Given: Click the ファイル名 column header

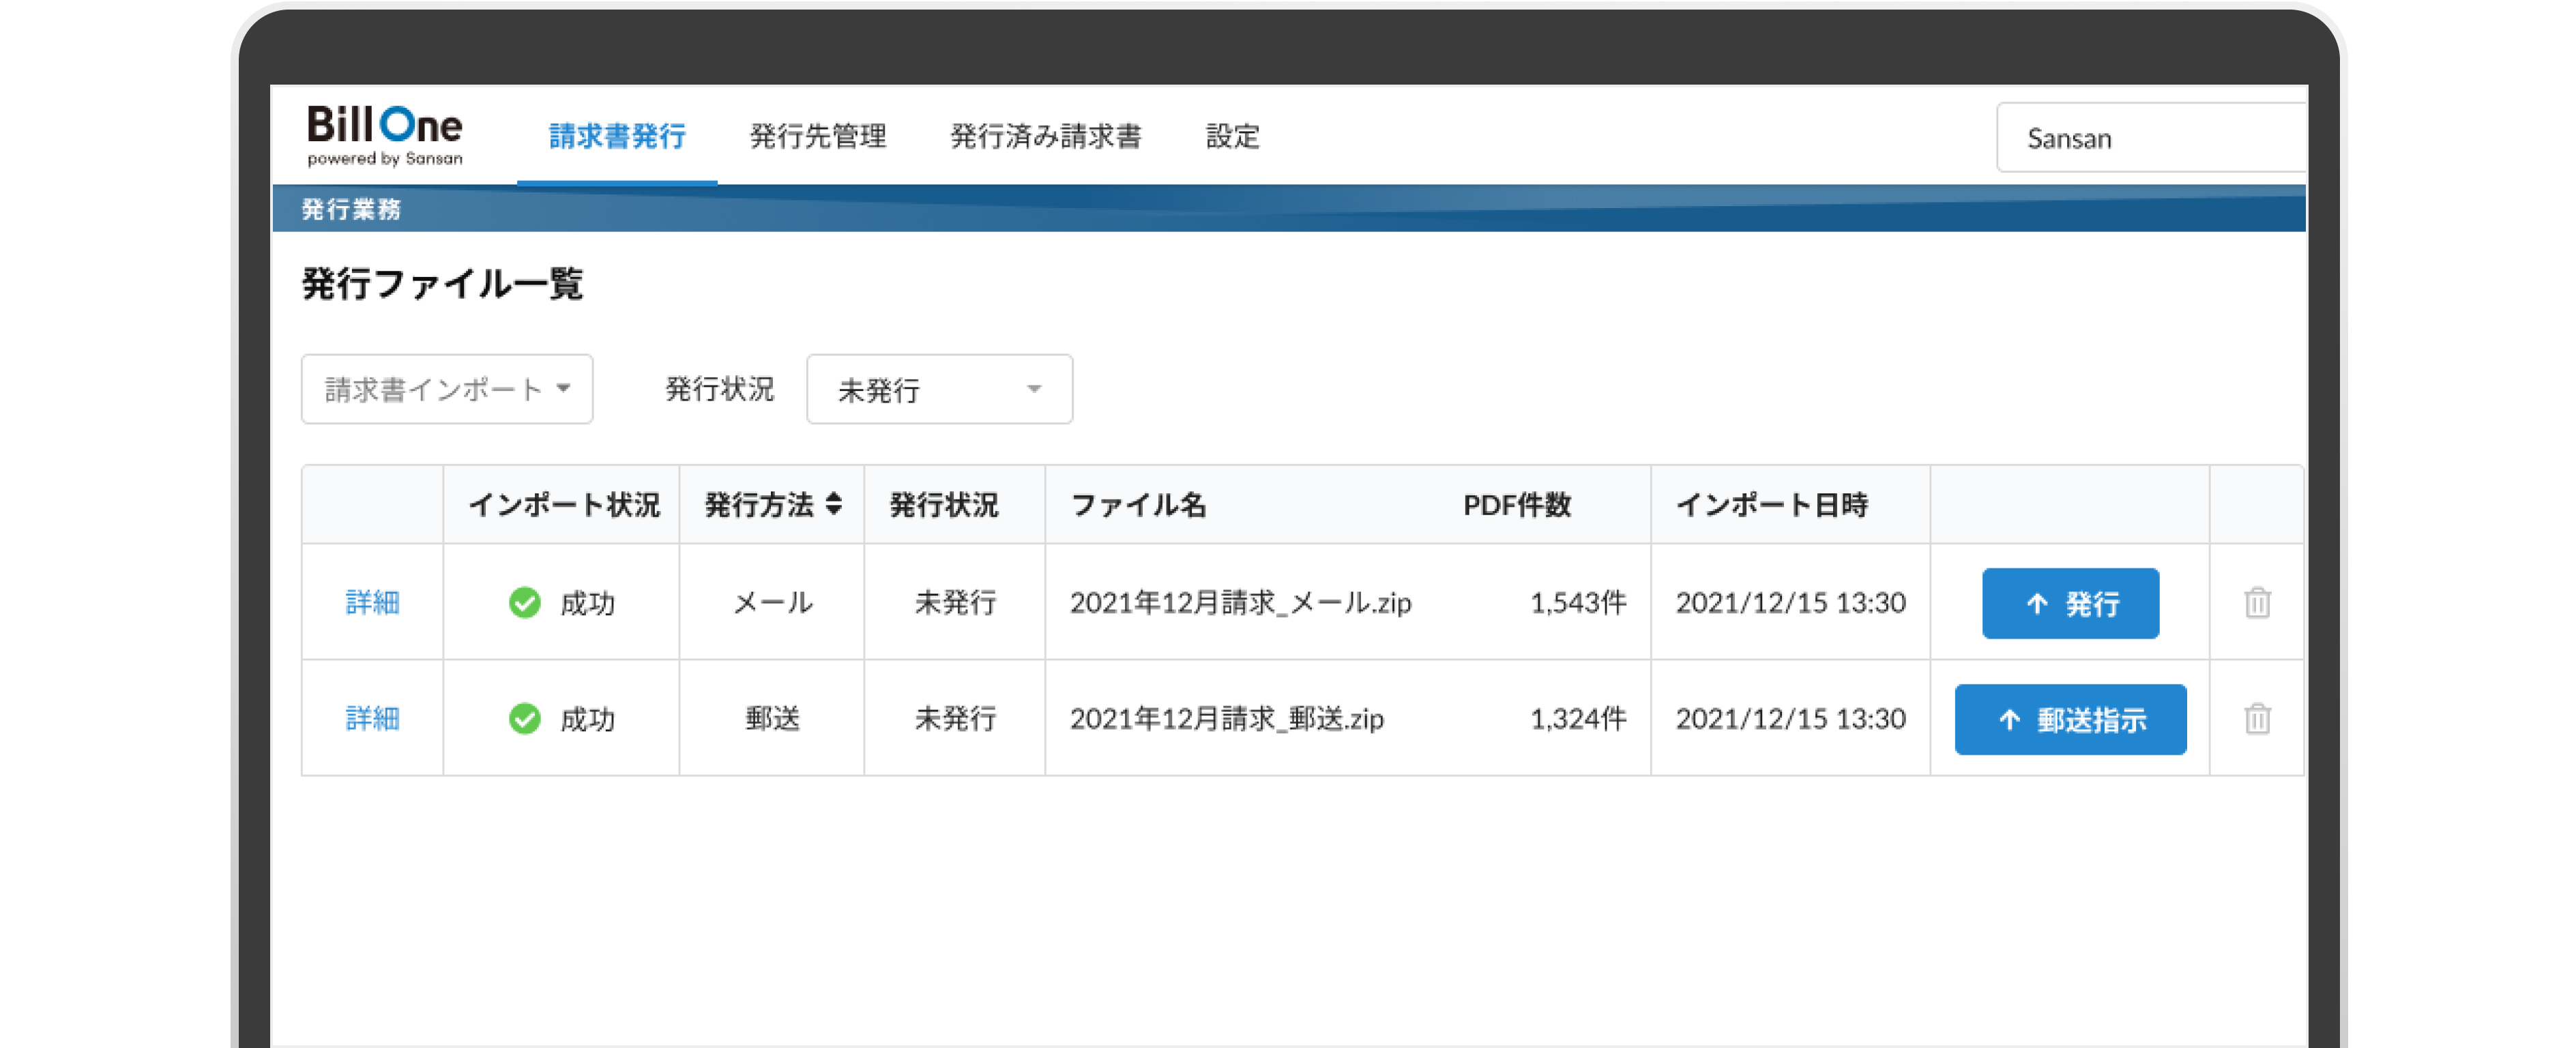Looking at the screenshot, I should (x=1138, y=505).
